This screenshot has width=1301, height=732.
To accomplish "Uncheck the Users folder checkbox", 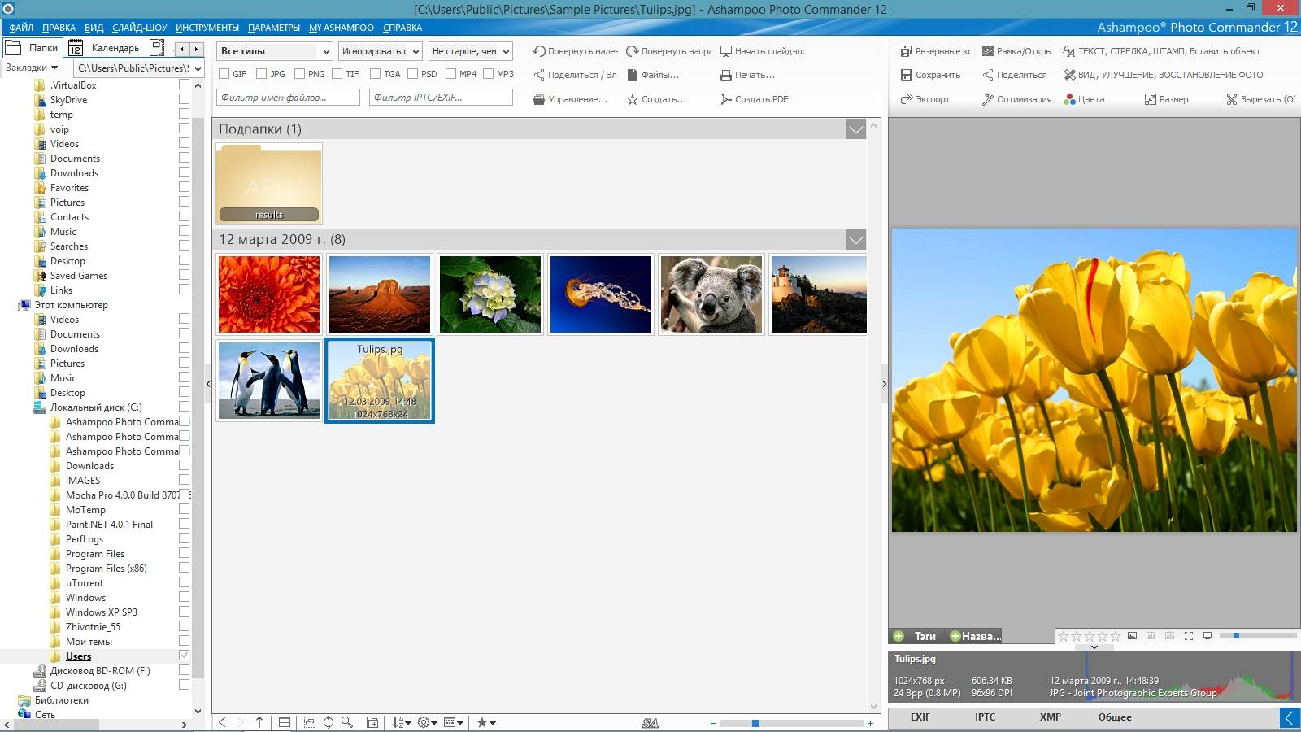I will (184, 656).
